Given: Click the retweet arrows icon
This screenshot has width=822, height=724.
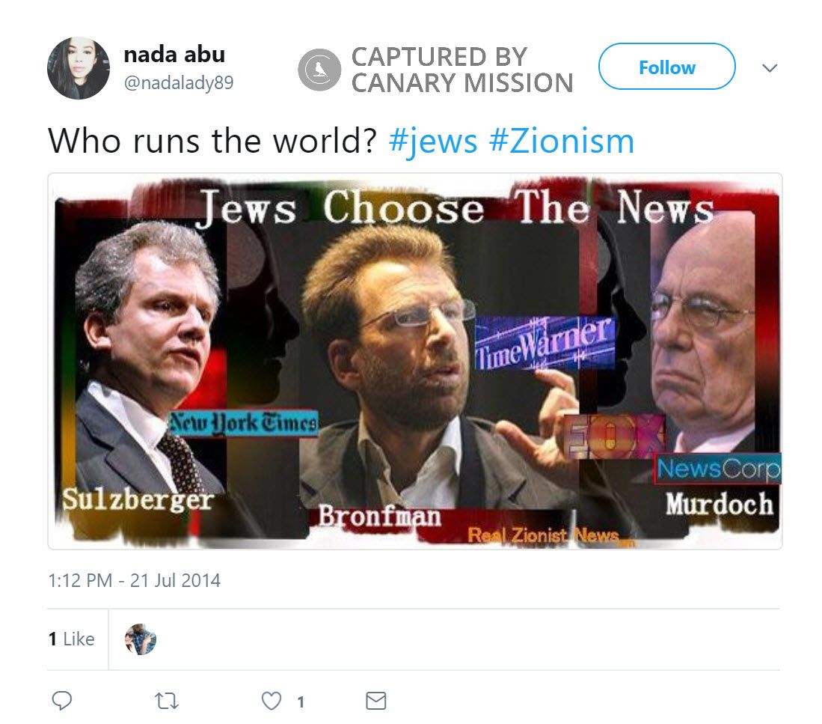Looking at the screenshot, I should click(168, 701).
